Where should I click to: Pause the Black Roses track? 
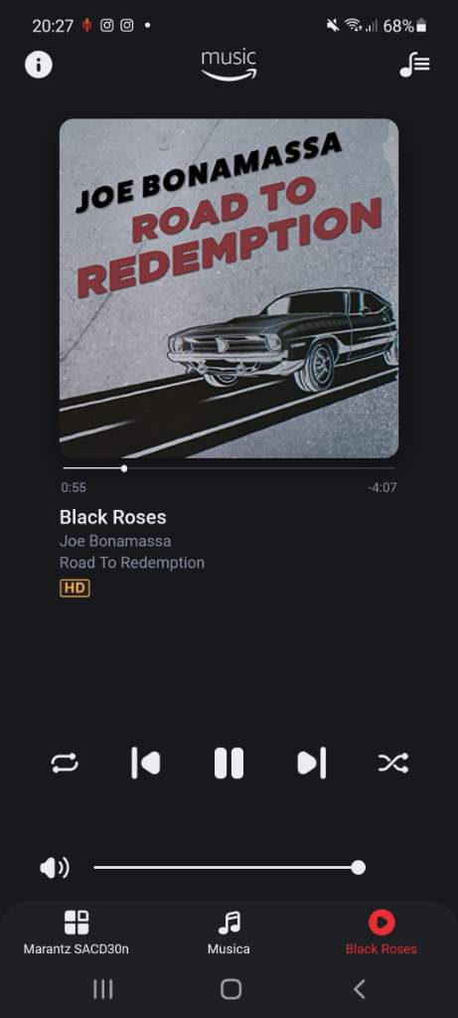(229, 763)
